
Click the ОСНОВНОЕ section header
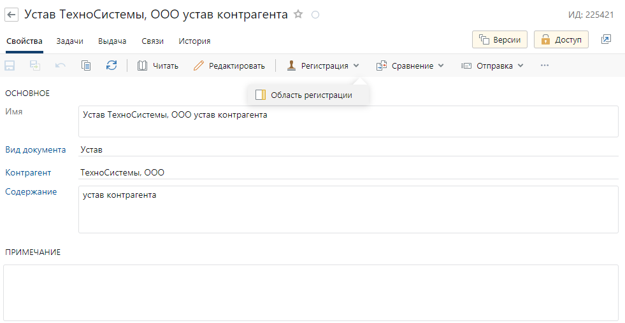coord(27,93)
